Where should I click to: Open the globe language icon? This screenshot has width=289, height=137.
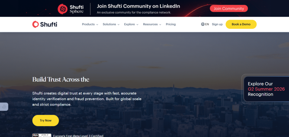[x=203, y=24]
